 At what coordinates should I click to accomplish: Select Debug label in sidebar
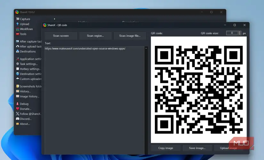(24, 104)
